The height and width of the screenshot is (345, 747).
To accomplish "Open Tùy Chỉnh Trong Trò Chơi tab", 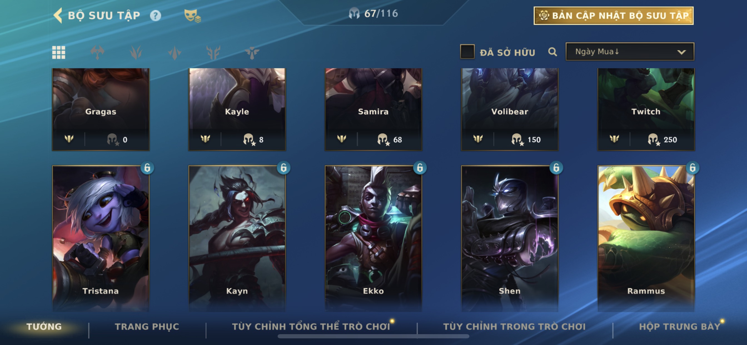I will pos(514,326).
